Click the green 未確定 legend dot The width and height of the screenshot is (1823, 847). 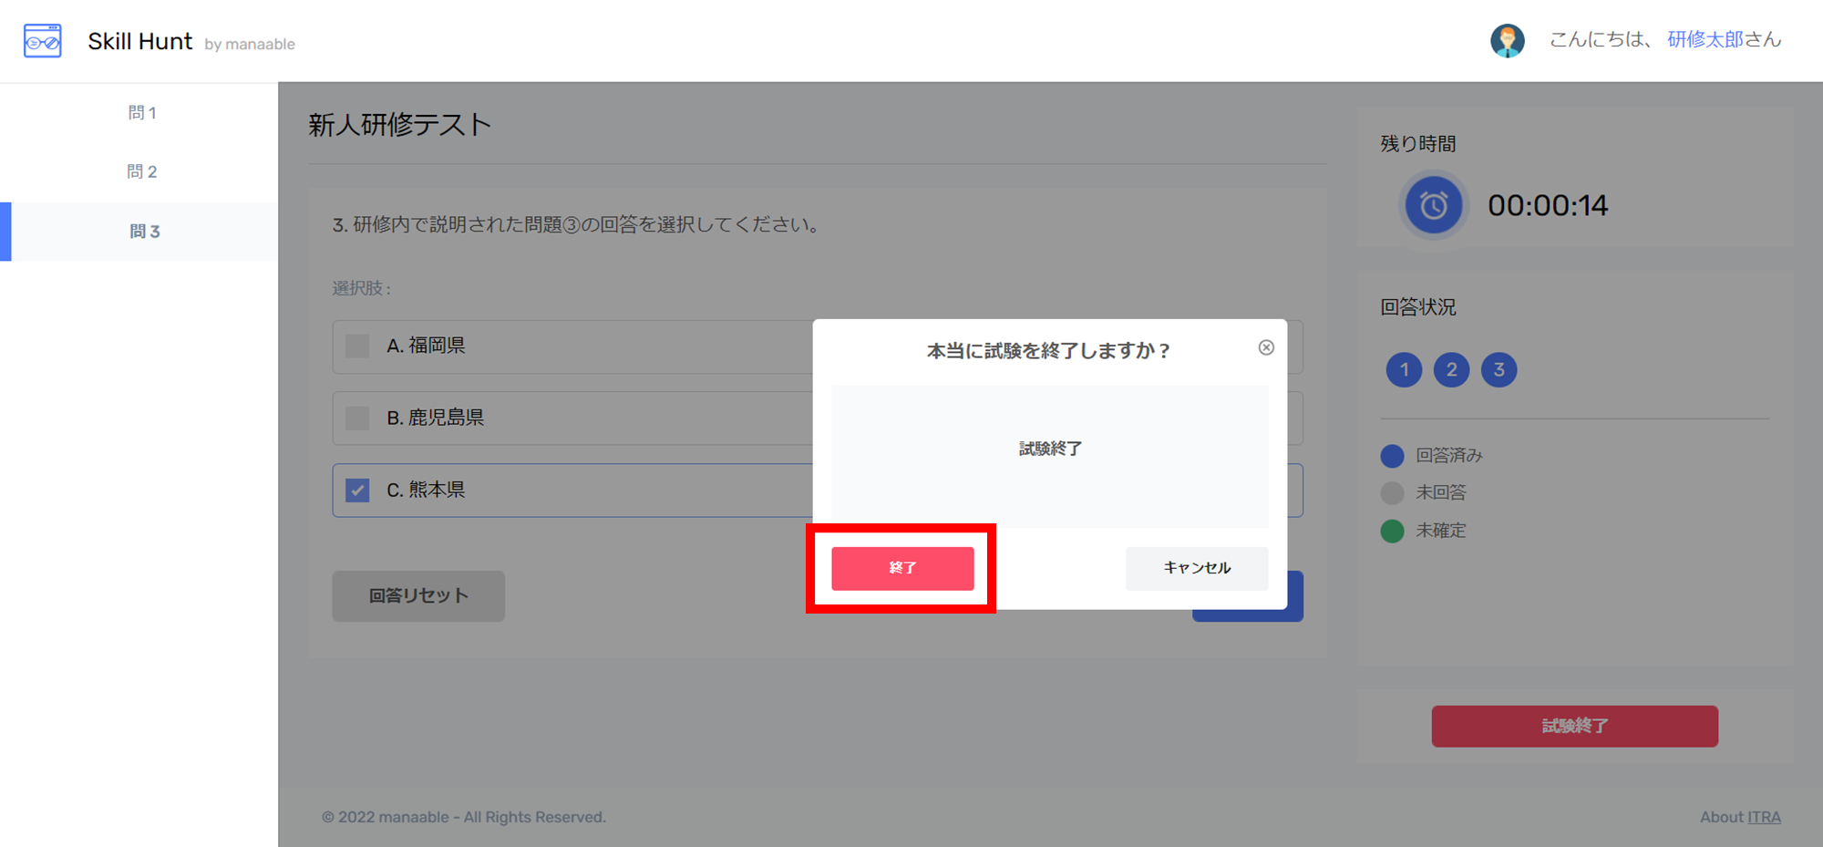(1392, 531)
